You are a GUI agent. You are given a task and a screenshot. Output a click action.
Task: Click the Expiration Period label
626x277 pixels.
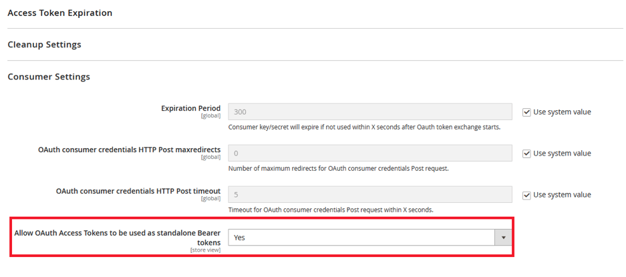coord(191,108)
